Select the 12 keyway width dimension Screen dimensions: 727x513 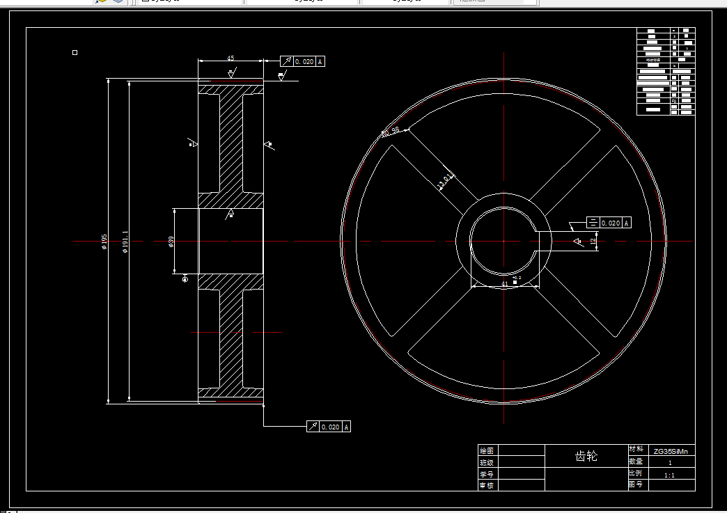point(593,242)
